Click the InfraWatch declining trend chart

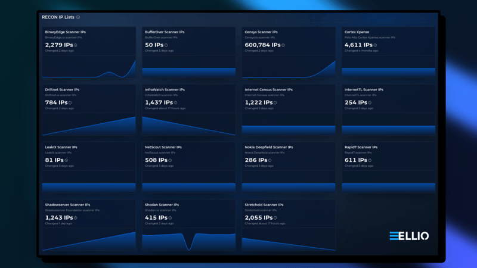tap(188, 124)
